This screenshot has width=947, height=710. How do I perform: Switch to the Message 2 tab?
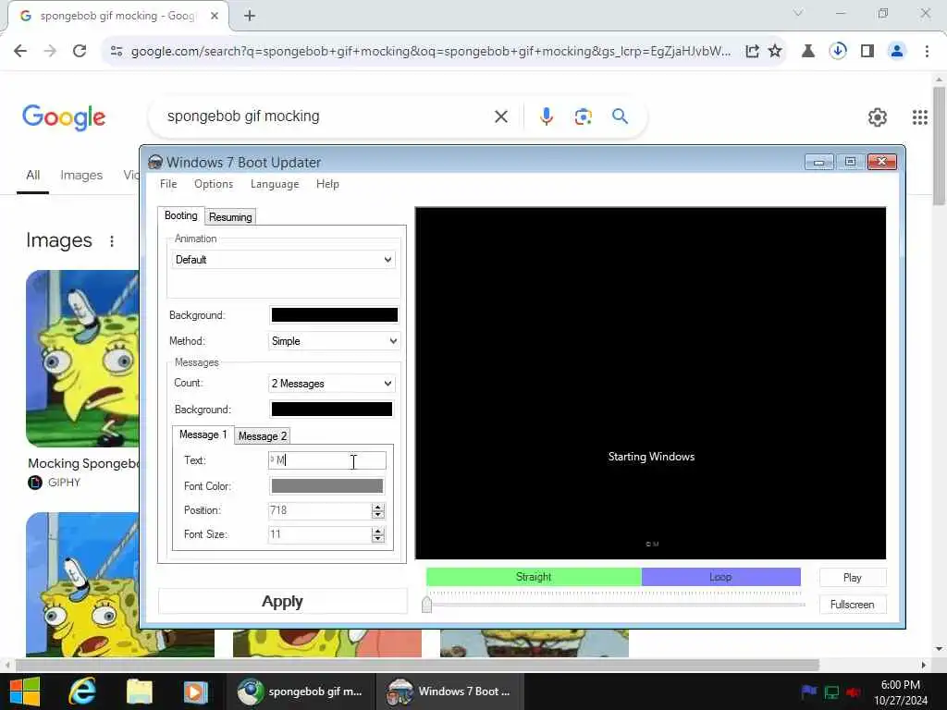(262, 436)
